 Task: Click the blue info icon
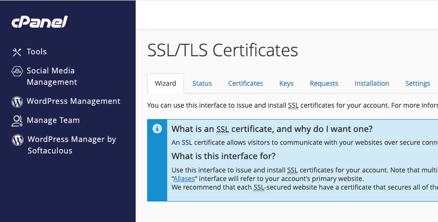(x=157, y=129)
